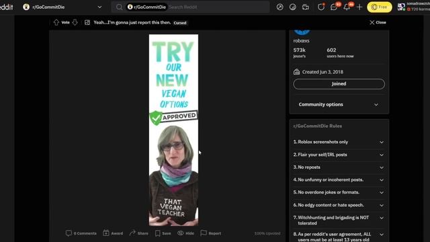430x242 pixels.
Task: Click the r/GoCommitDie Rules heading
Action: tap(318, 126)
